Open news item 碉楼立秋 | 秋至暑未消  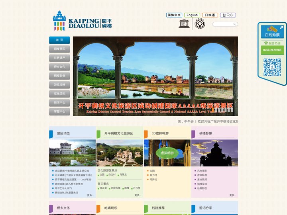point(67,193)
